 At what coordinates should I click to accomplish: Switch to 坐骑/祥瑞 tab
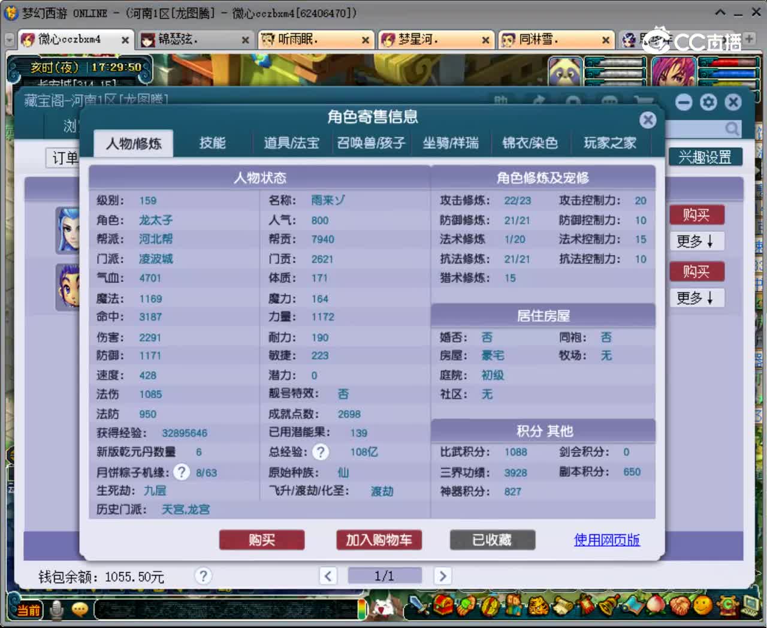click(x=450, y=143)
